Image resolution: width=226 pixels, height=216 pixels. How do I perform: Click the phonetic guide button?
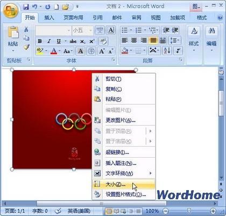tap(100, 30)
